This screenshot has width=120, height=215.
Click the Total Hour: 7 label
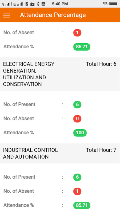tap(101, 150)
